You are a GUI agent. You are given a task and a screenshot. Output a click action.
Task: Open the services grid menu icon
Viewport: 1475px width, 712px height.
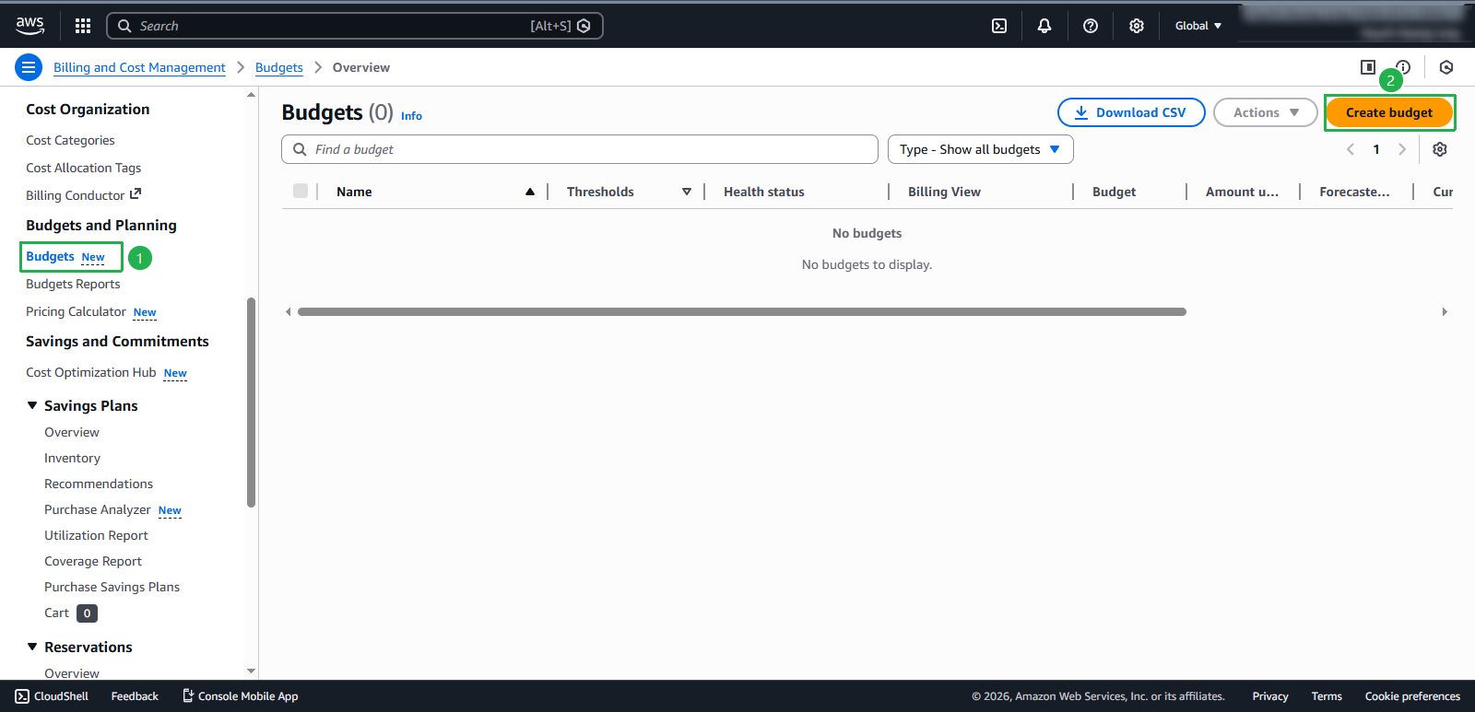(83, 26)
